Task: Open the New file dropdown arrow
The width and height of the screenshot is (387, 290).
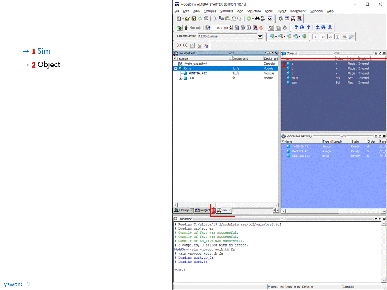Action: pos(183,19)
